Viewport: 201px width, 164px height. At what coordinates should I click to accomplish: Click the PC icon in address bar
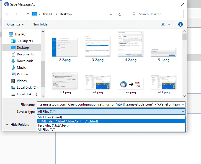35,14
